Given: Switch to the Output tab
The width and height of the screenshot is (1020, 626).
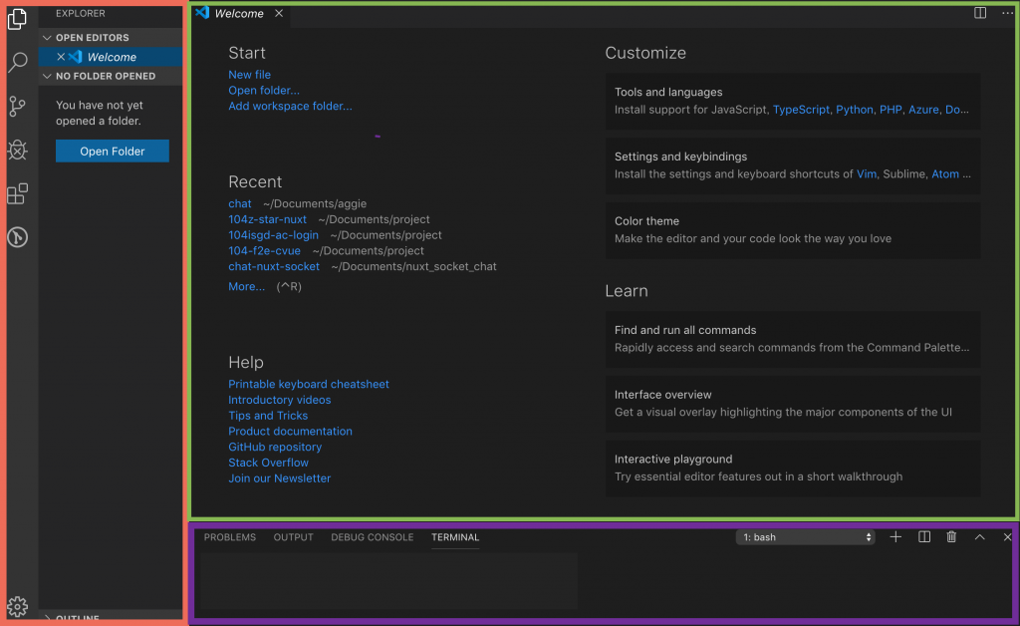Looking at the screenshot, I should [294, 537].
